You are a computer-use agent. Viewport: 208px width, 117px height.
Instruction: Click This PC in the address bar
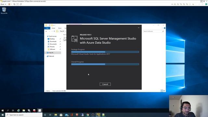point(62,31)
